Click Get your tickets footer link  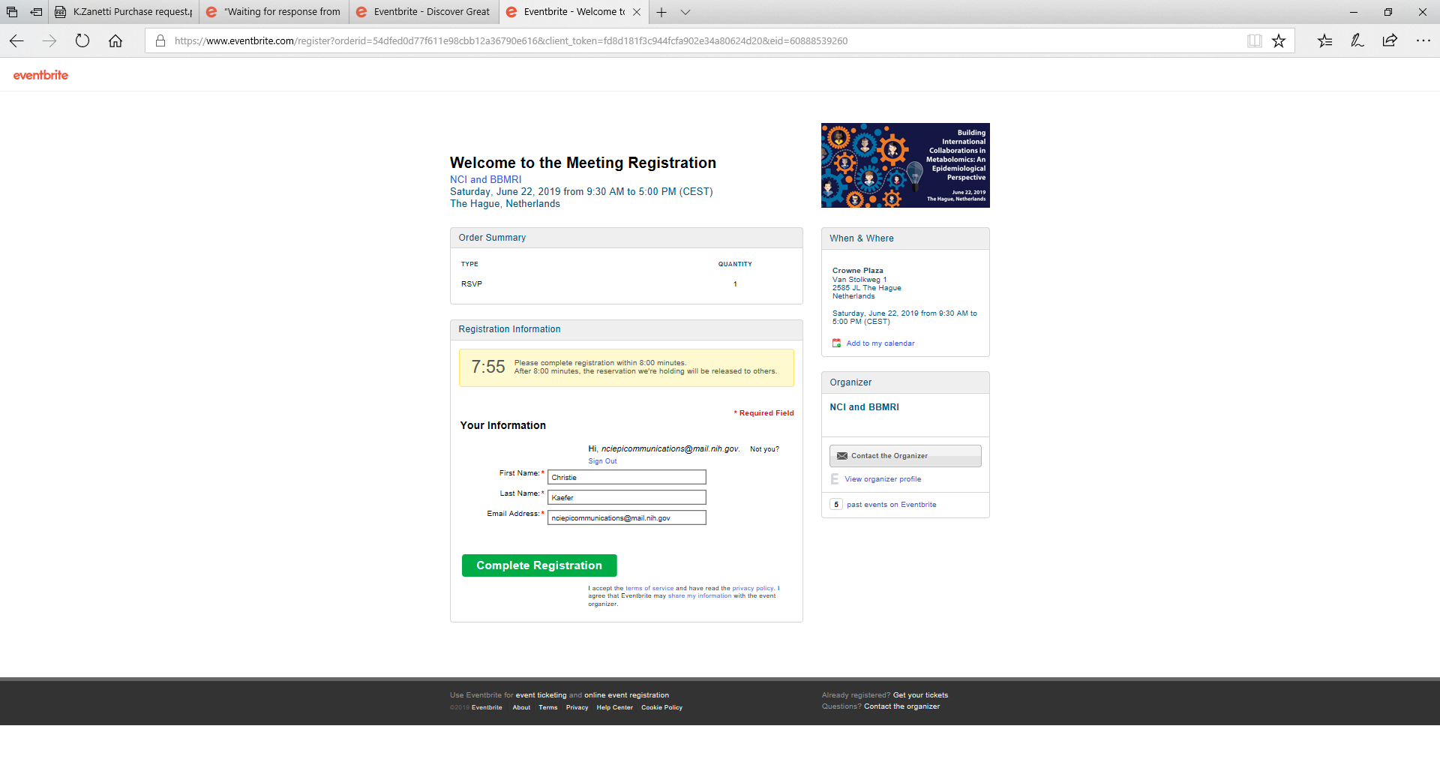920,695
